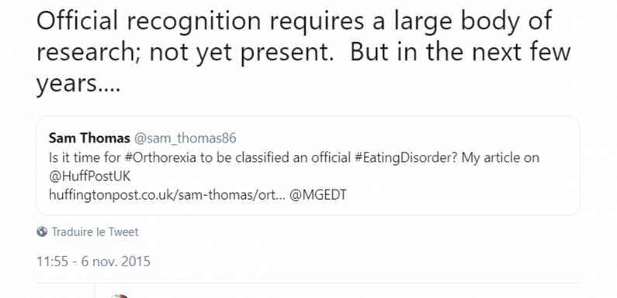Click the partially visible reply avatar at bottom
The width and height of the screenshot is (617, 298).
(x=120, y=296)
